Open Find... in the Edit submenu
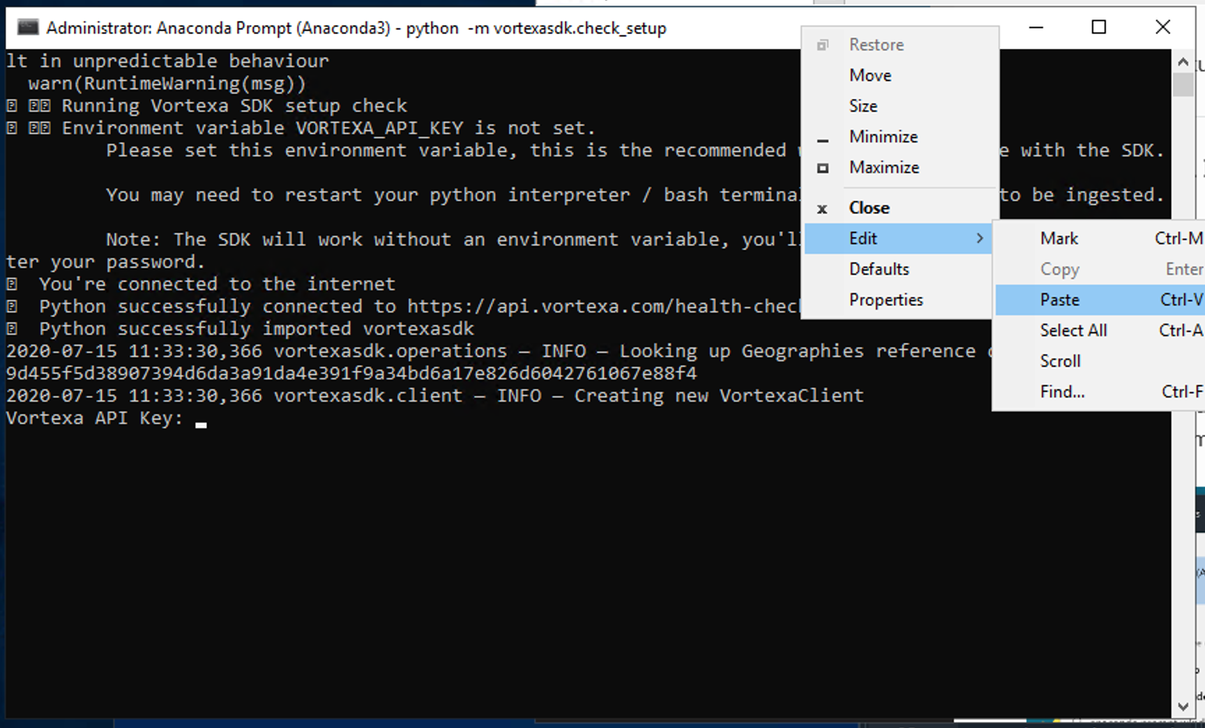Viewport: 1205px width, 728px height. pyautogui.click(x=1100, y=392)
